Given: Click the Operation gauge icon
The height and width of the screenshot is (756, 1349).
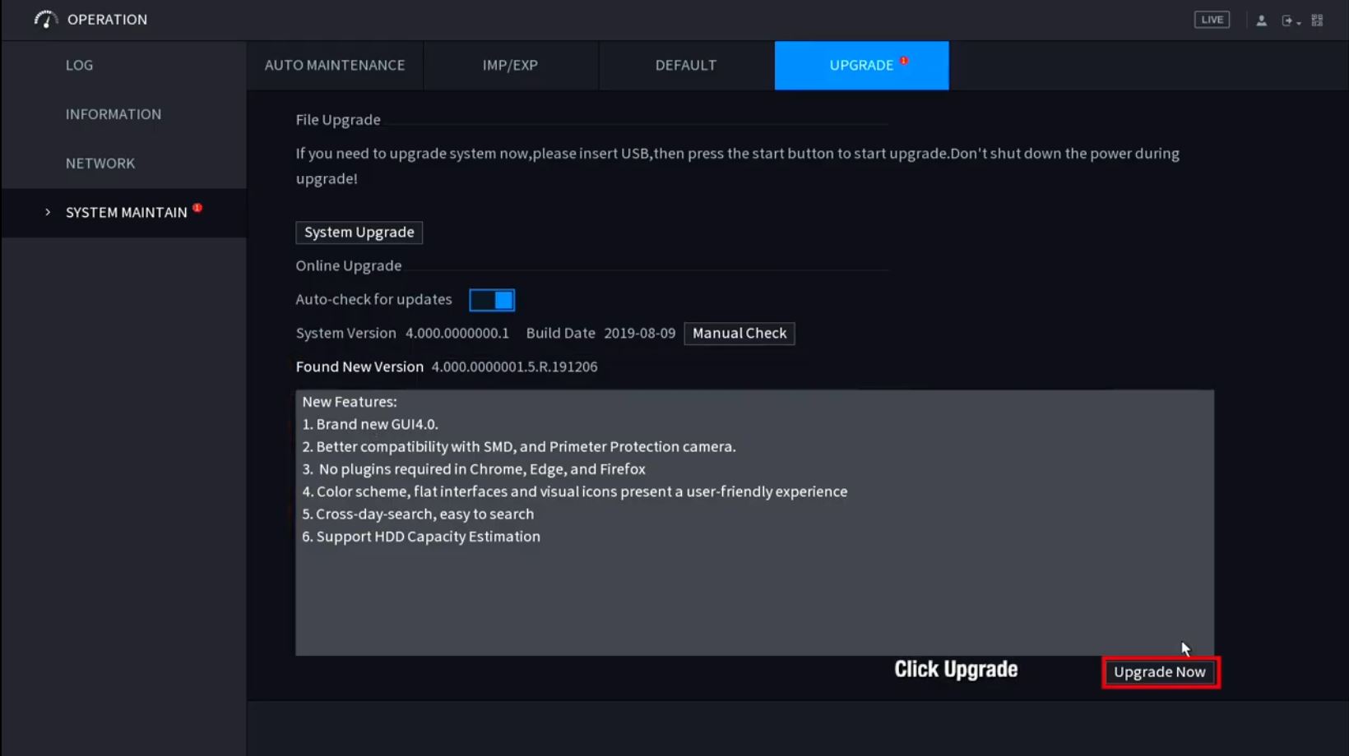Looking at the screenshot, I should (45, 19).
